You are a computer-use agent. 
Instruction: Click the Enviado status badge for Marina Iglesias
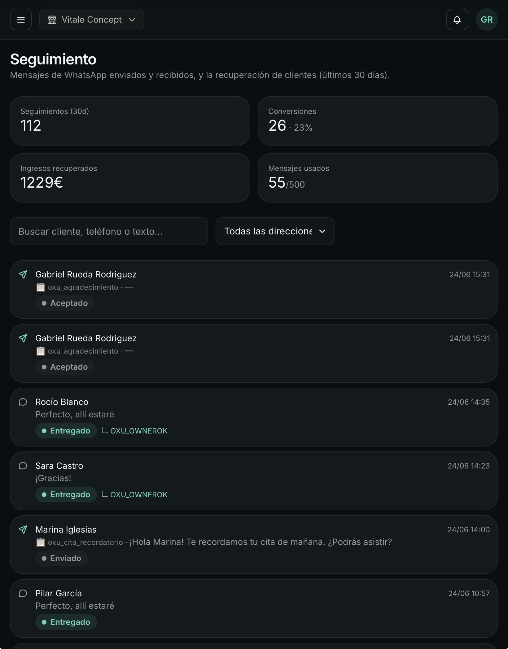pyautogui.click(x=62, y=558)
